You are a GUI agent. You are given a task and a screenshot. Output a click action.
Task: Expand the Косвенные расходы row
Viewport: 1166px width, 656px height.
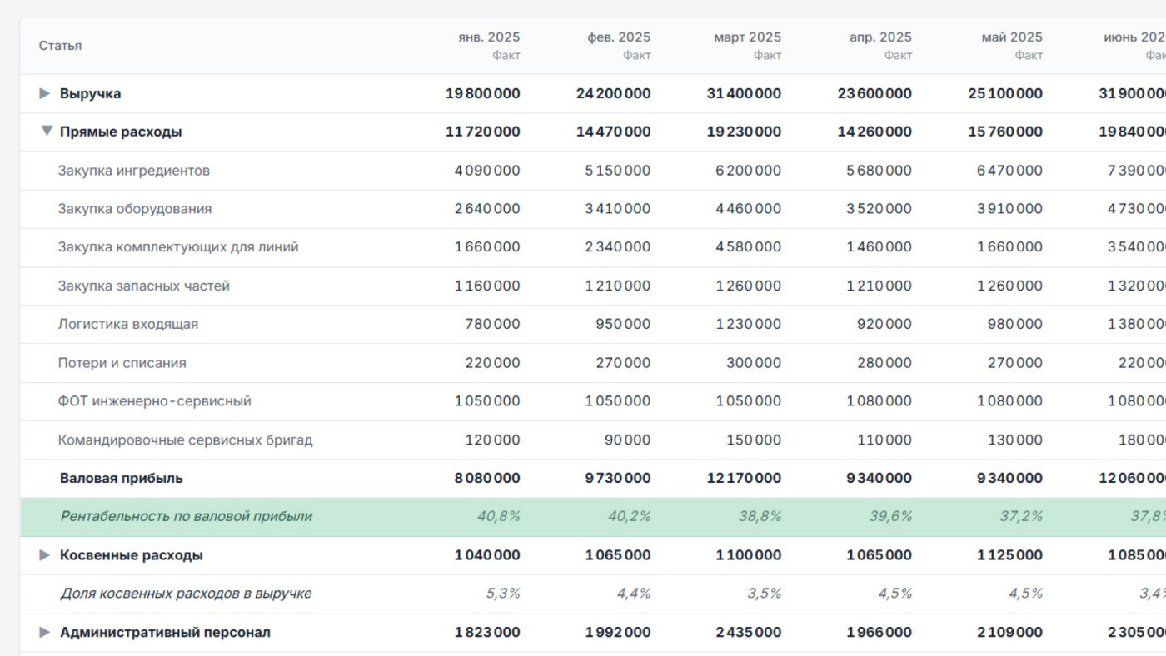point(45,555)
